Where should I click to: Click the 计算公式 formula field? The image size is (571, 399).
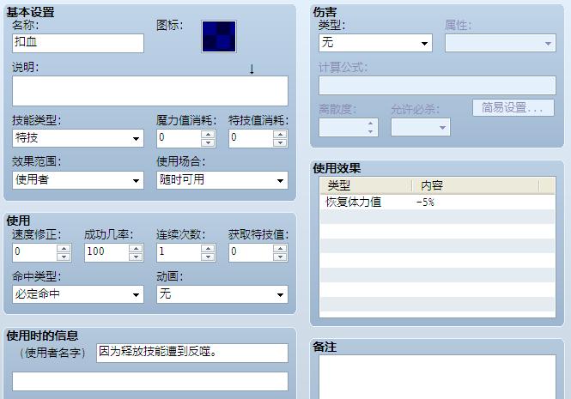click(x=437, y=86)
